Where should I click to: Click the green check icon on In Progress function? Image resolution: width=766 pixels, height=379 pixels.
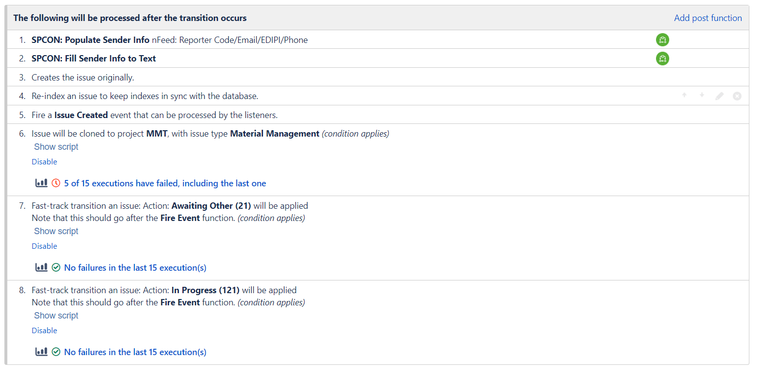pos(56,352)
